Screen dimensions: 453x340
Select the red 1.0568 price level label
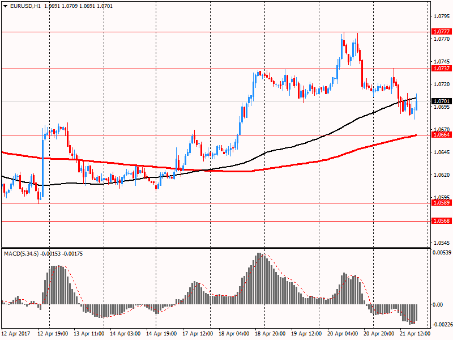[x=442, y=220]
